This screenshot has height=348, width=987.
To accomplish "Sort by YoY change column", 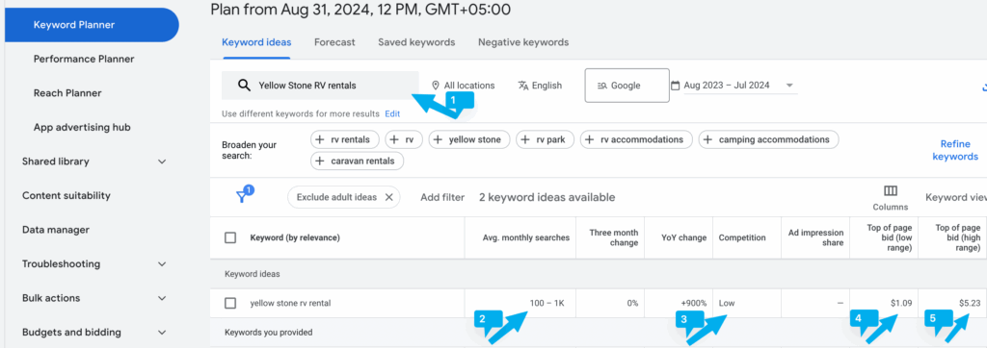I will pos(683,238).
